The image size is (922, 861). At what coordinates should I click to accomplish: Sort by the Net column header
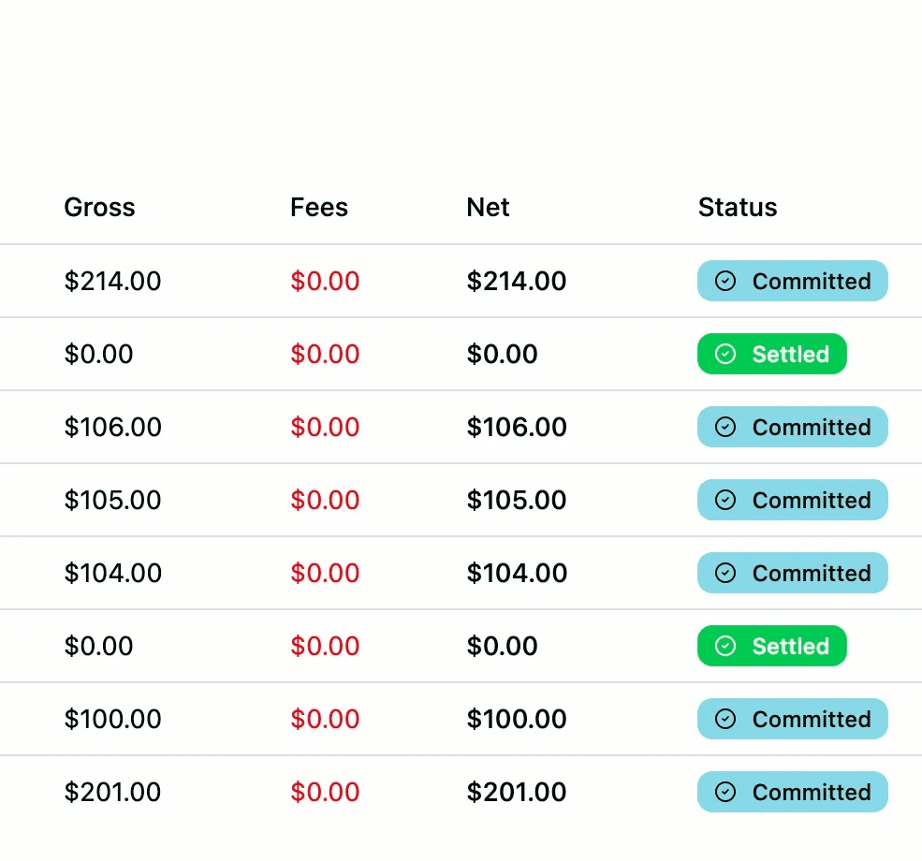[x=488, y=208]
